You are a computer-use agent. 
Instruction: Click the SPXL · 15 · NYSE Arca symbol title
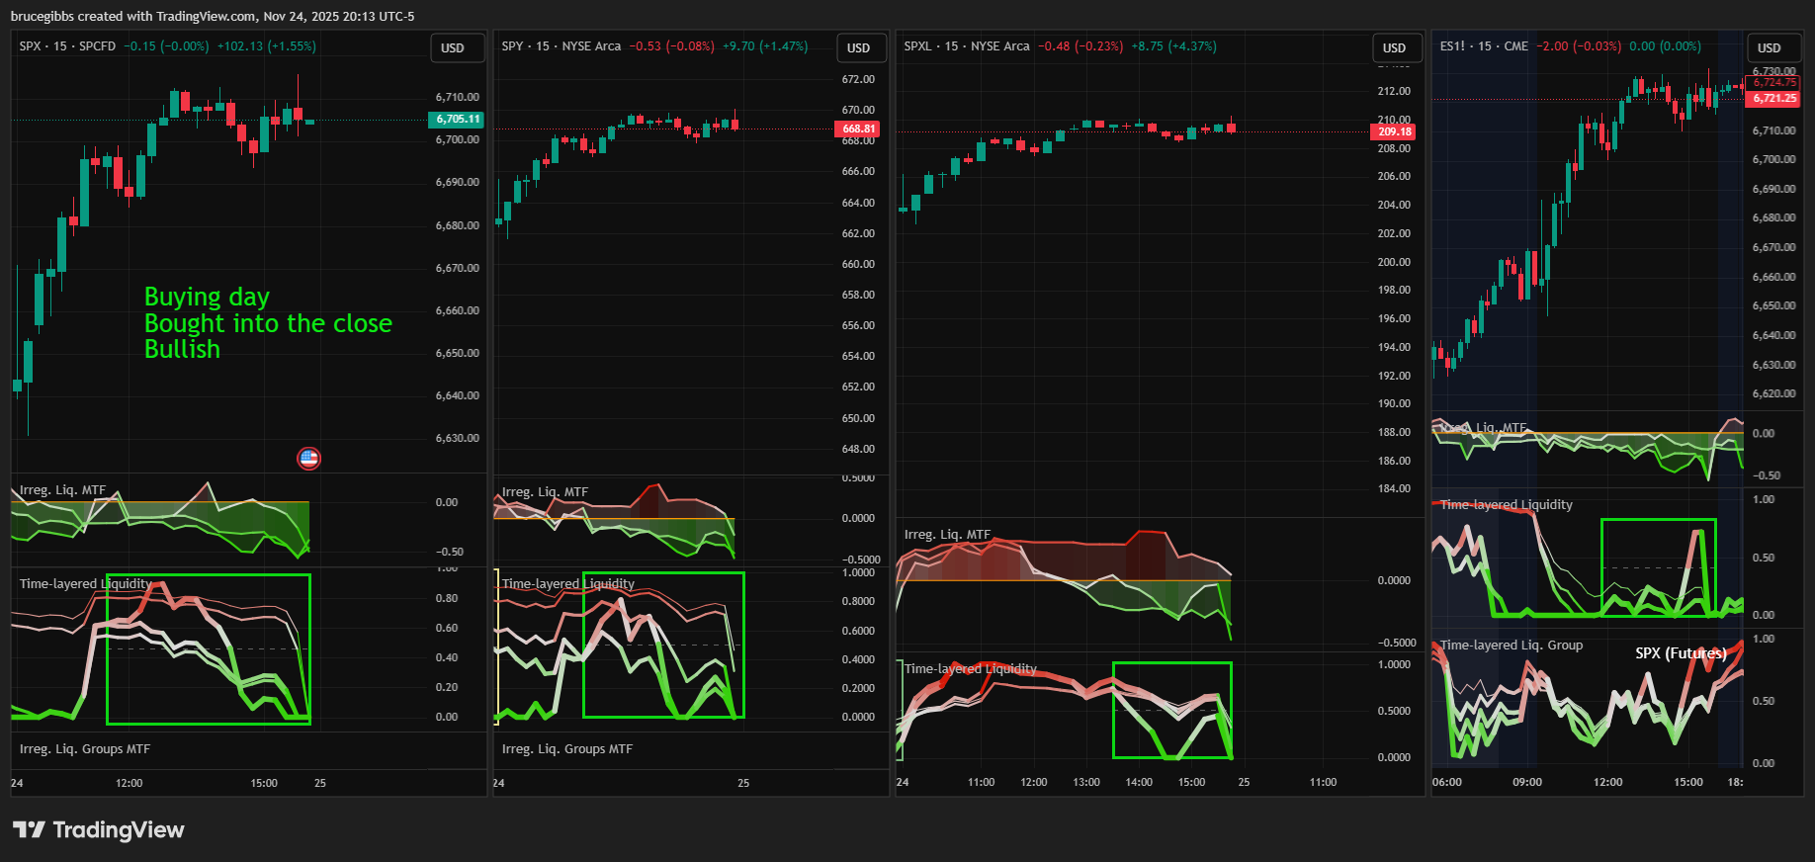point(966,46)
